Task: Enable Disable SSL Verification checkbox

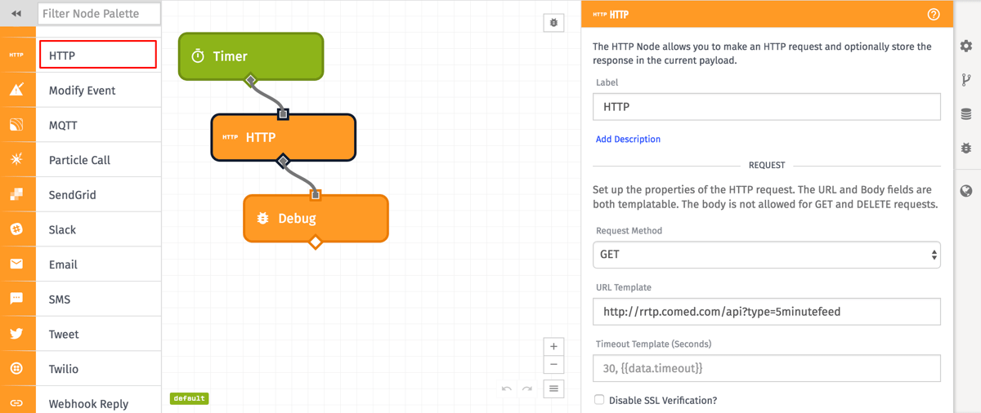Action: [599, 400]
